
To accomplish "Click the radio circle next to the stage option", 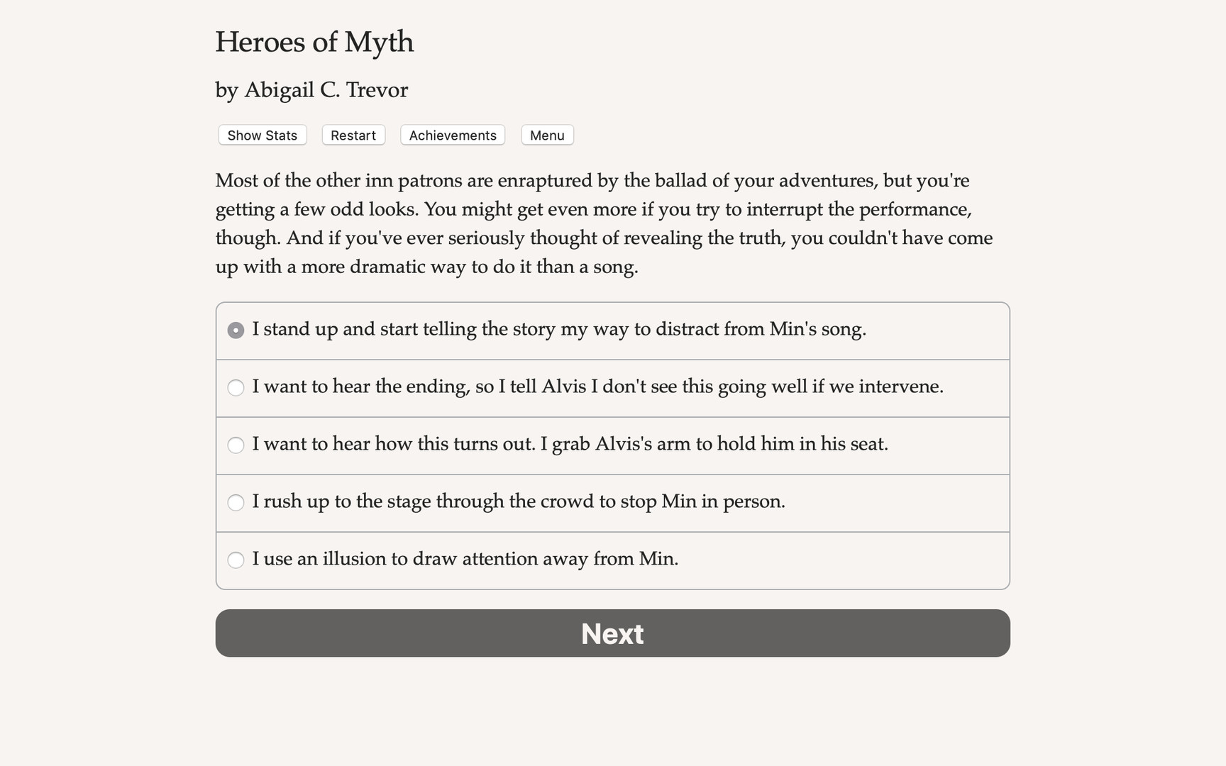I will pos(236,502).
